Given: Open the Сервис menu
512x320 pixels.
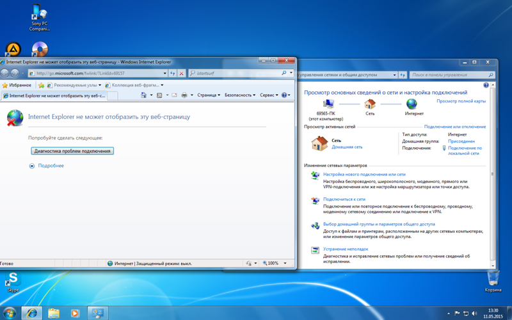Looking at the screenshot, I should [x=269, y=95].
